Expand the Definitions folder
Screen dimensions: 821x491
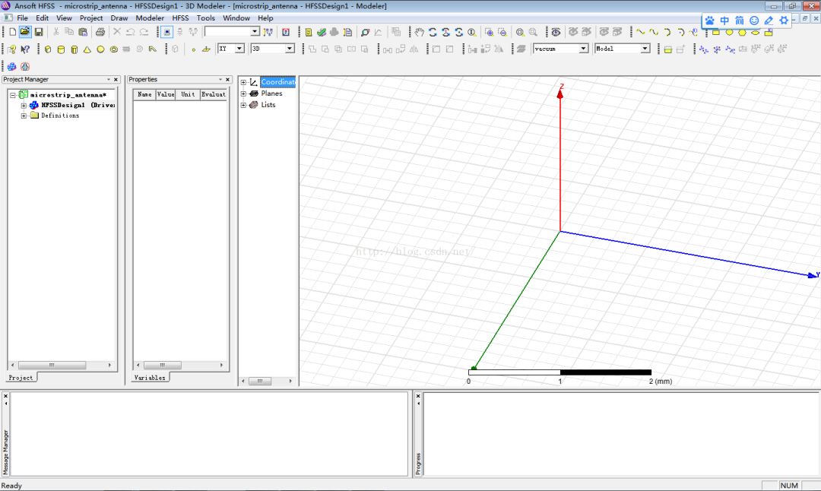coord(24,116)
